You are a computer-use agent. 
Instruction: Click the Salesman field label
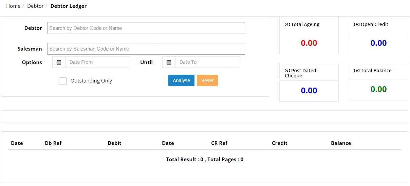coord(30,49)
